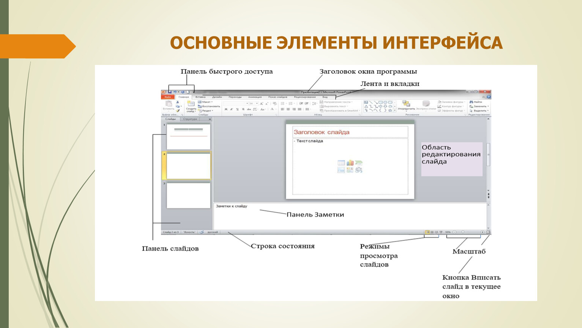The width and height of the screenshot is (582, 328).
Task: Open PowerPoint help question mark icon
Action: coord(489,97)
